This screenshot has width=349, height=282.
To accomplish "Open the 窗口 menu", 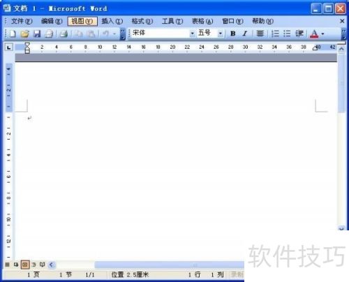I will 232,21.
